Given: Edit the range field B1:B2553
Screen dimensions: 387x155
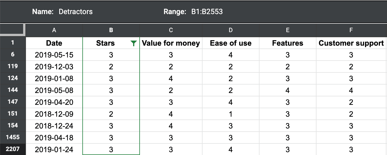Looking at the screenshot, I should [x=207, y=12].
